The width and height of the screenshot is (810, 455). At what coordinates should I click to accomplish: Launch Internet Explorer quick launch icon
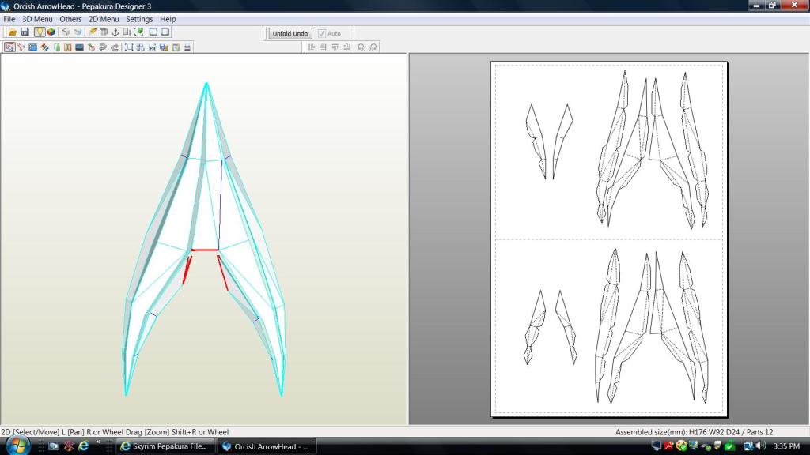[84, 446]
